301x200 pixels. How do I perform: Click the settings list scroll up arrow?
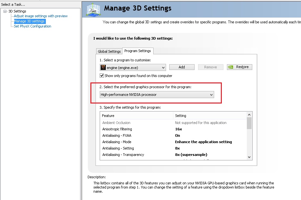coord(249,115)
